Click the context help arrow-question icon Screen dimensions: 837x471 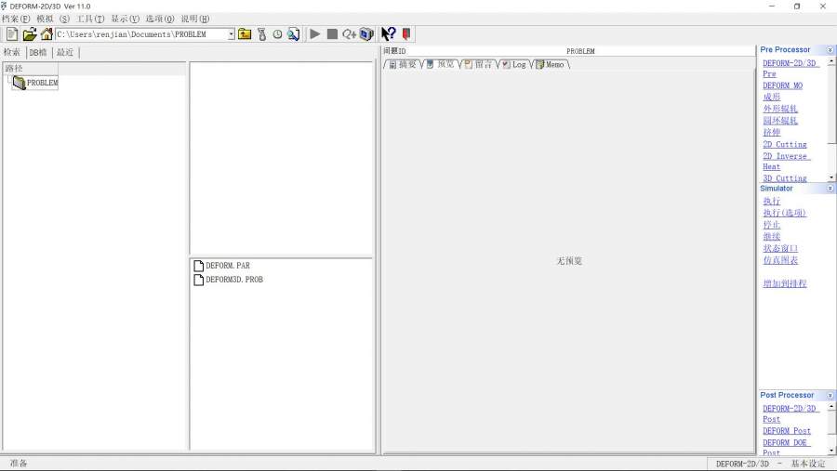388,34
